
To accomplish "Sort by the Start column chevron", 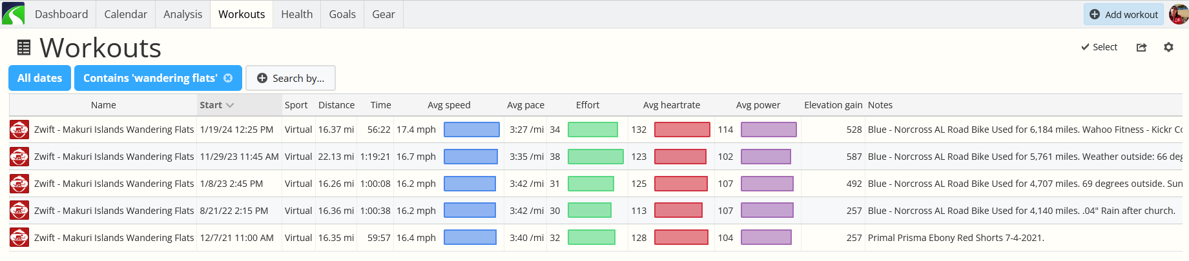I will click(230, 105).
